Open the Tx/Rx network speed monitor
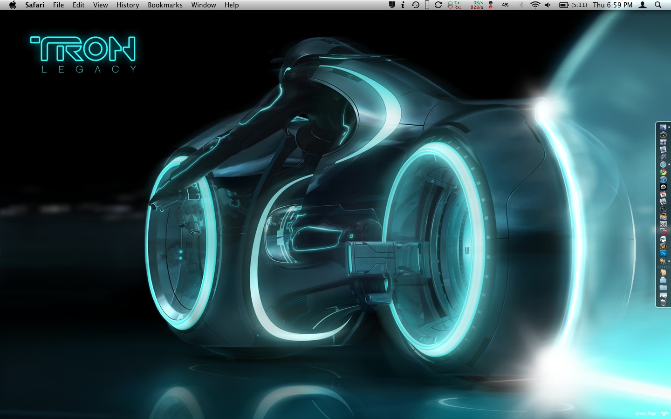Image resolution: width=671 pixels, height=419 pixels. coord(465,5)
